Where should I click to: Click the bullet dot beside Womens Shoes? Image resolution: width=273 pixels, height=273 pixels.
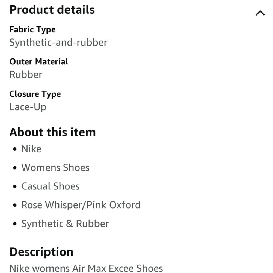point(15,168)
